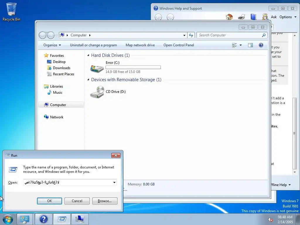Open the view options dropdown arrow

tap(241, 45)
